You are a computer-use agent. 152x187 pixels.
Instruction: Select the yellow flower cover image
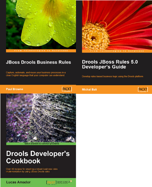[41, 25]
